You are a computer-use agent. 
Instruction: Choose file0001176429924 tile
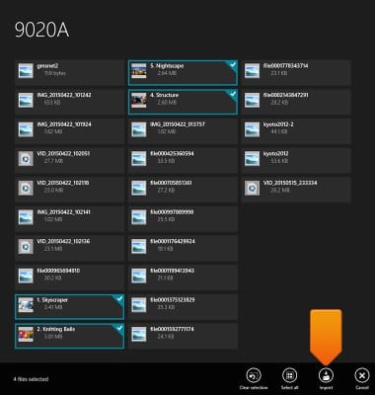pos(183,248)
